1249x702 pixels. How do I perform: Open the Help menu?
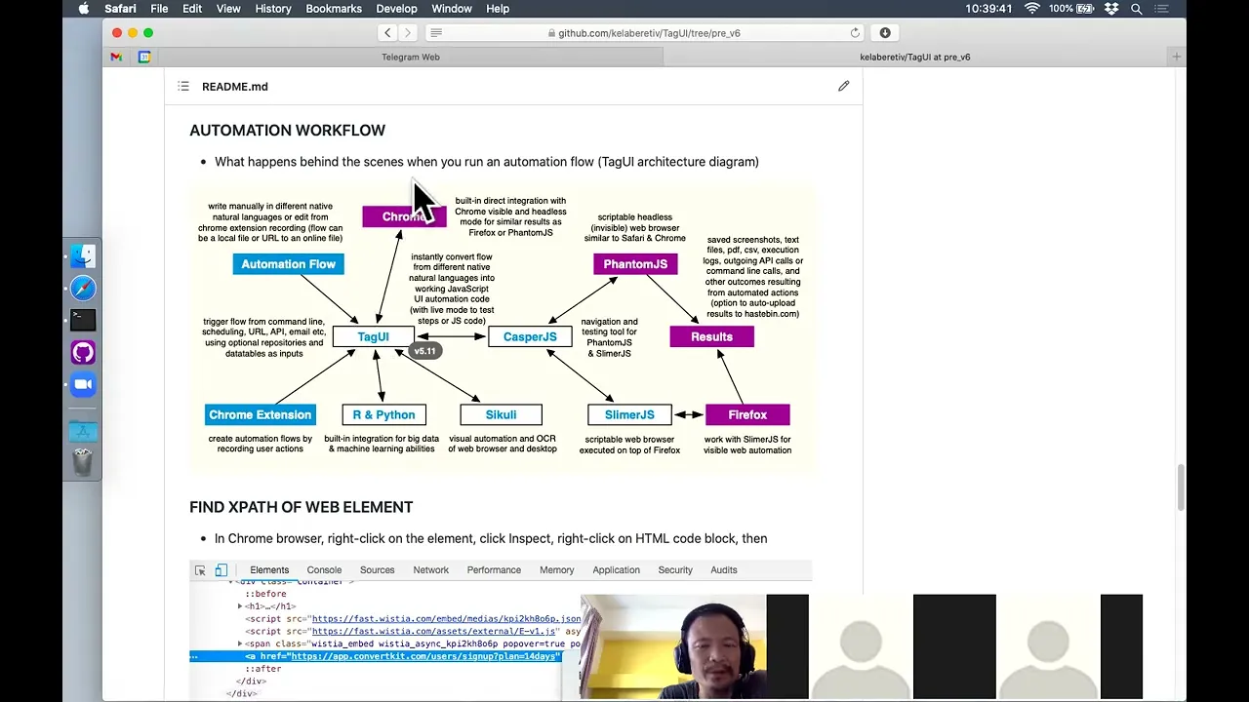pos(498,9)
